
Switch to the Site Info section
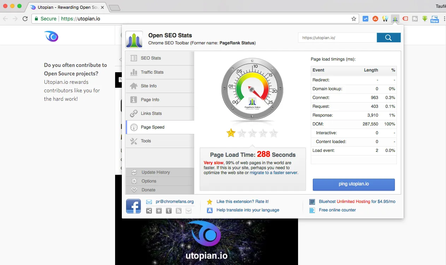coord(160,86)
